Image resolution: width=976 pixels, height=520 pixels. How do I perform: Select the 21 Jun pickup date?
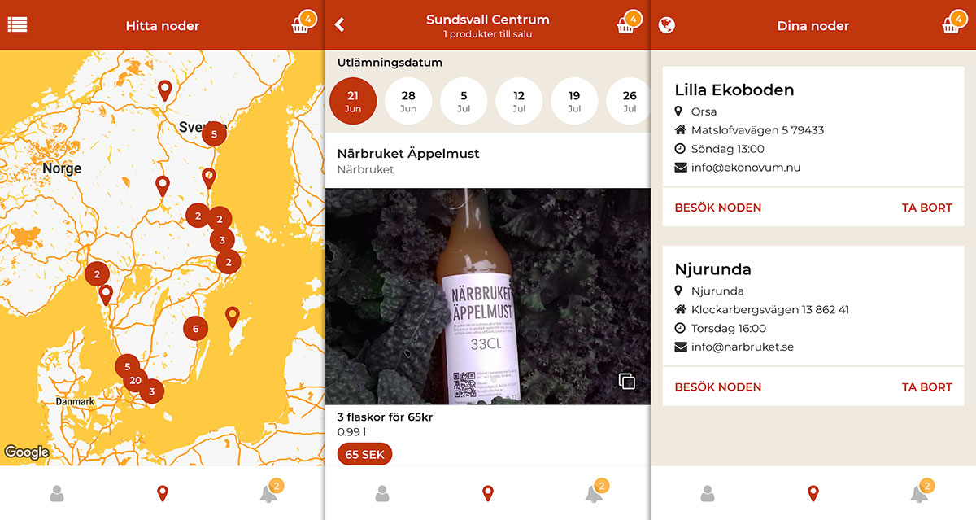coord(353,101)
